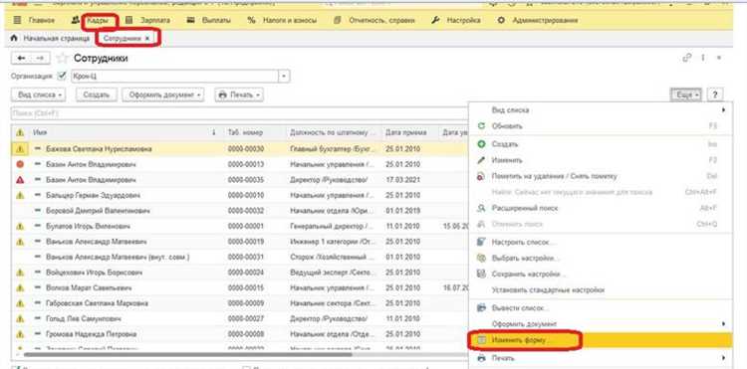Toggle the Организация filter checkbox
The height and width of the screenshot is (369, 747).
pyautogui.click(x=61, y=76)
